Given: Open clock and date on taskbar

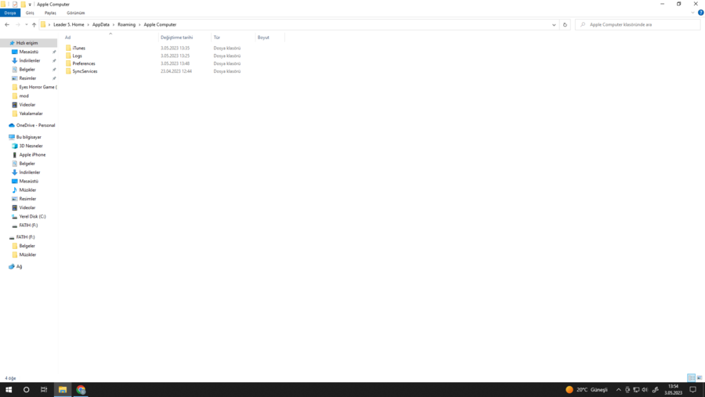Looking at the screenshot, I should coord(673,390).
